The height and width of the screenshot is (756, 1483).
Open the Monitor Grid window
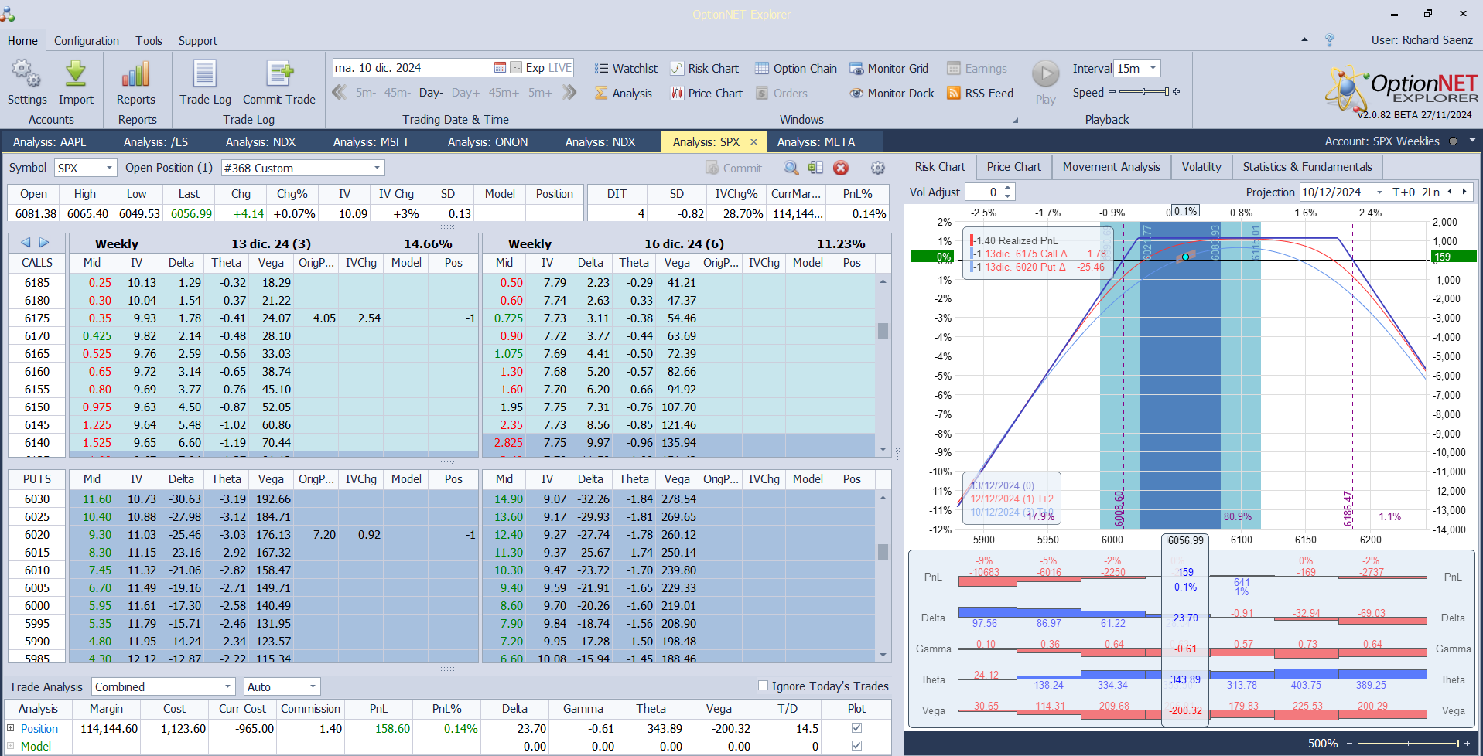(889, 69)
